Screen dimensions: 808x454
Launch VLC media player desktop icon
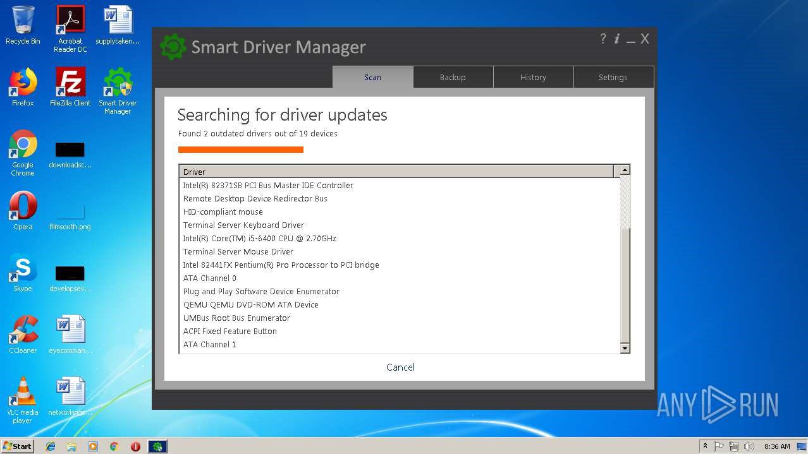(x=23, y=400)
